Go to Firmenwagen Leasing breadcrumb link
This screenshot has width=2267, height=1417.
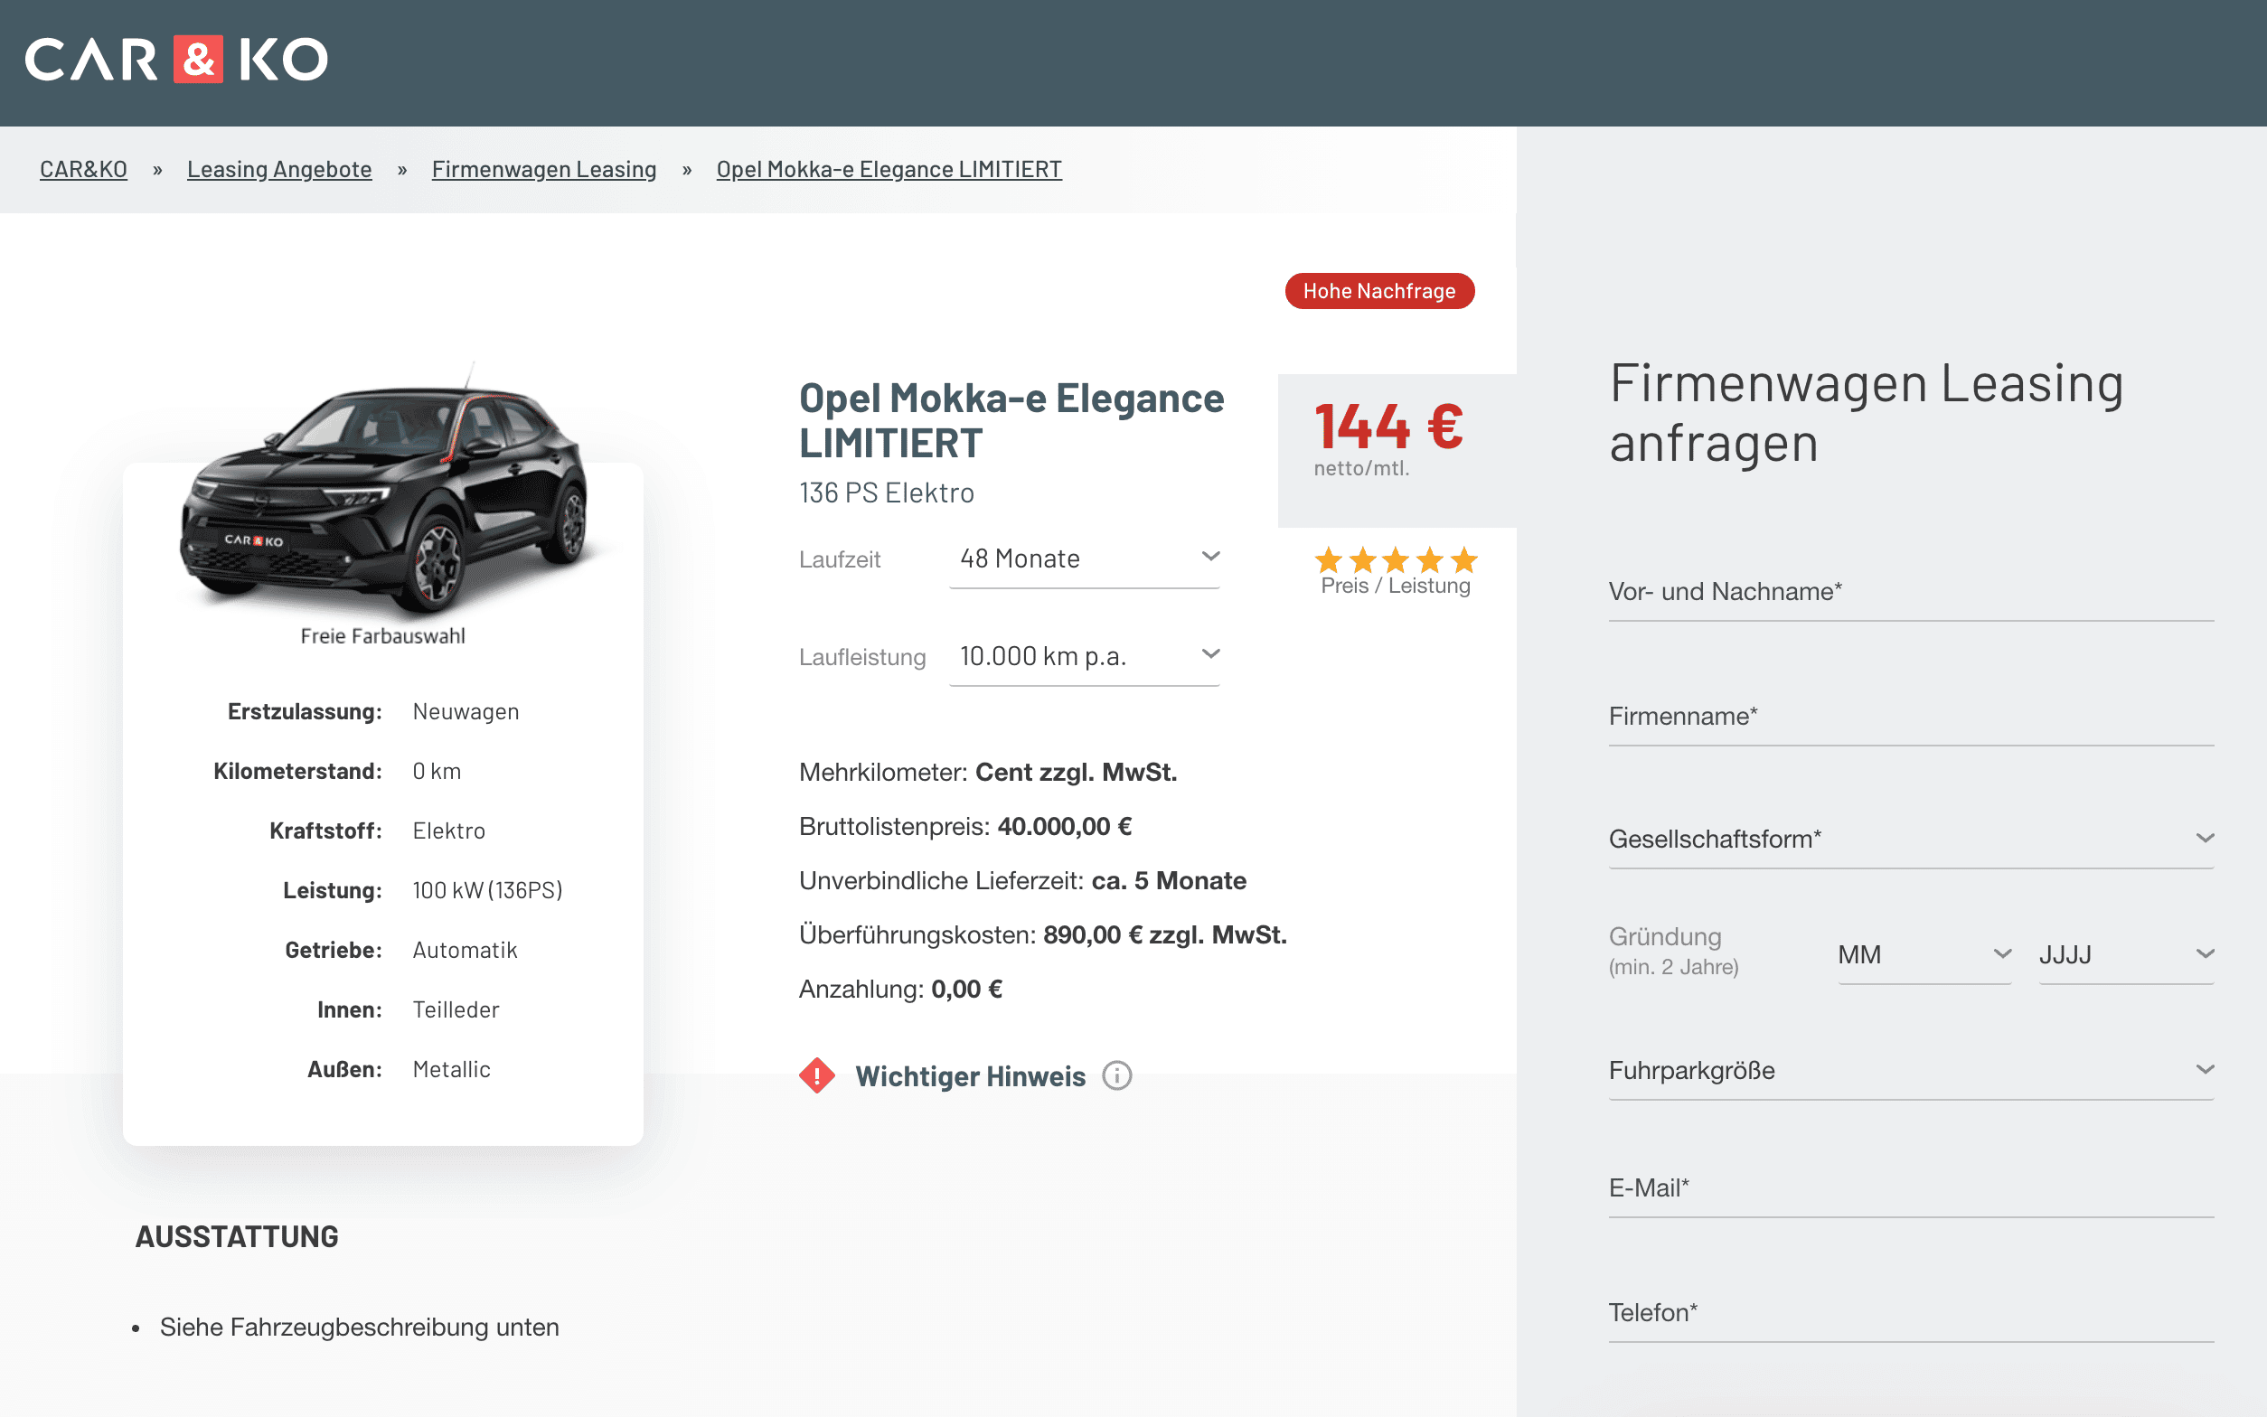[543, 169]
